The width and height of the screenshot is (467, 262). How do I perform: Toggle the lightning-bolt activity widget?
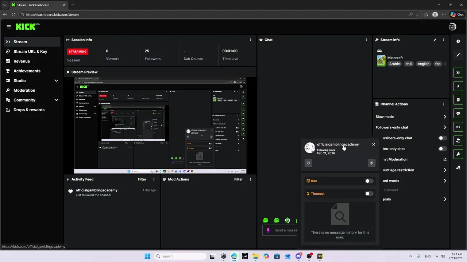coord(458,86)
